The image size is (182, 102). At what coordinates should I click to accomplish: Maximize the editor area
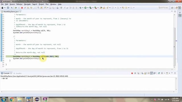tap(175, 12)
